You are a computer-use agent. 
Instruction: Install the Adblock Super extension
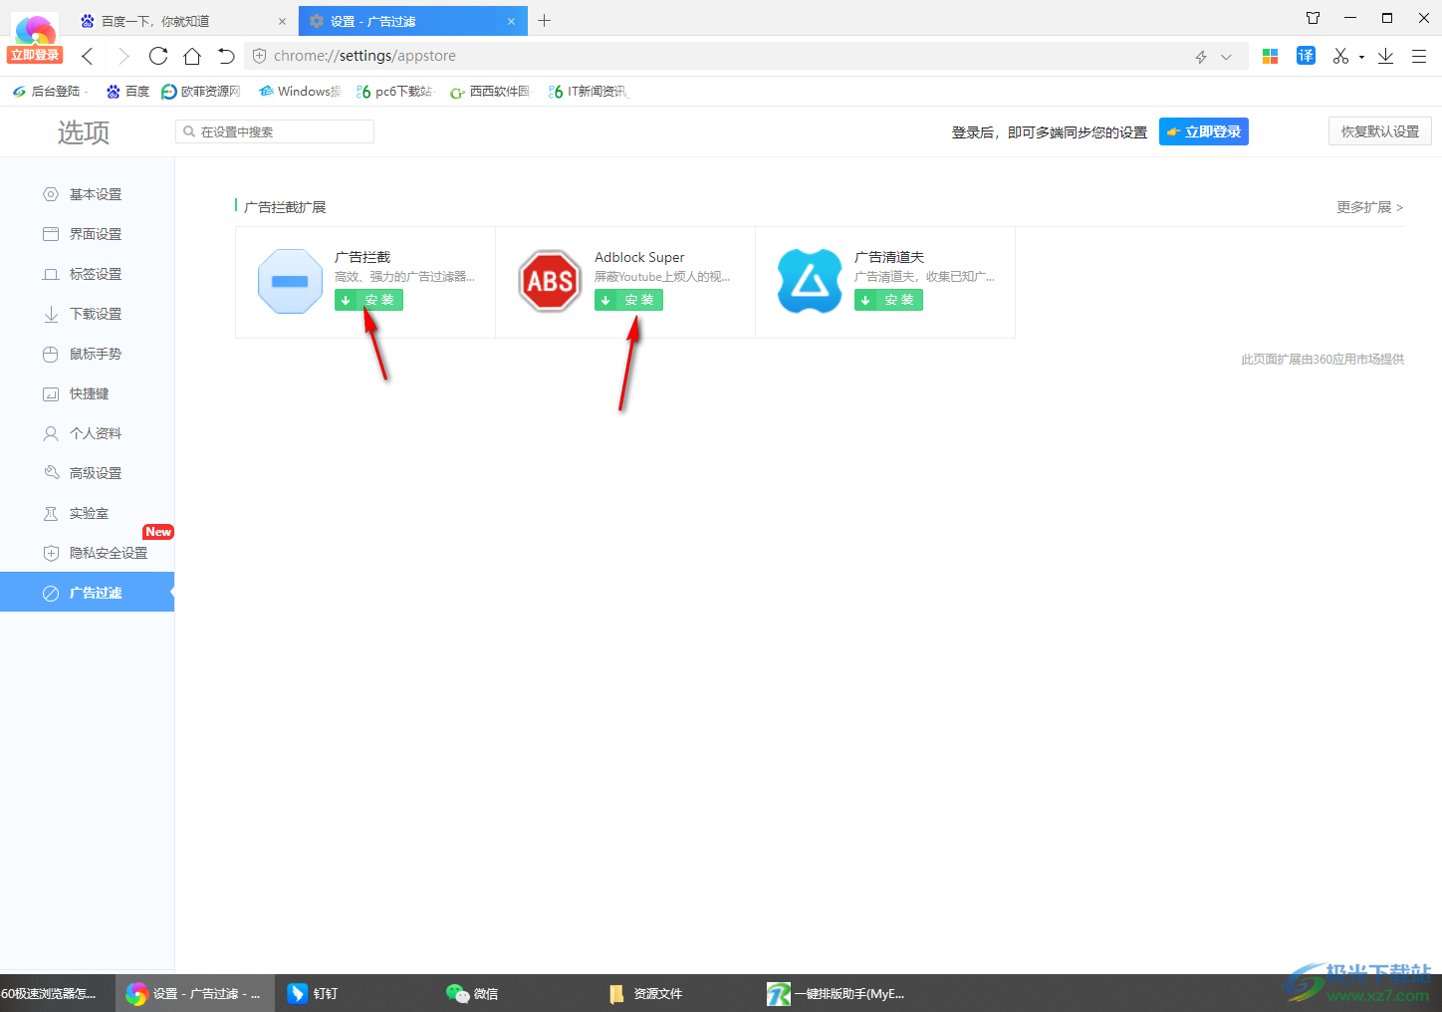[628, 300]
